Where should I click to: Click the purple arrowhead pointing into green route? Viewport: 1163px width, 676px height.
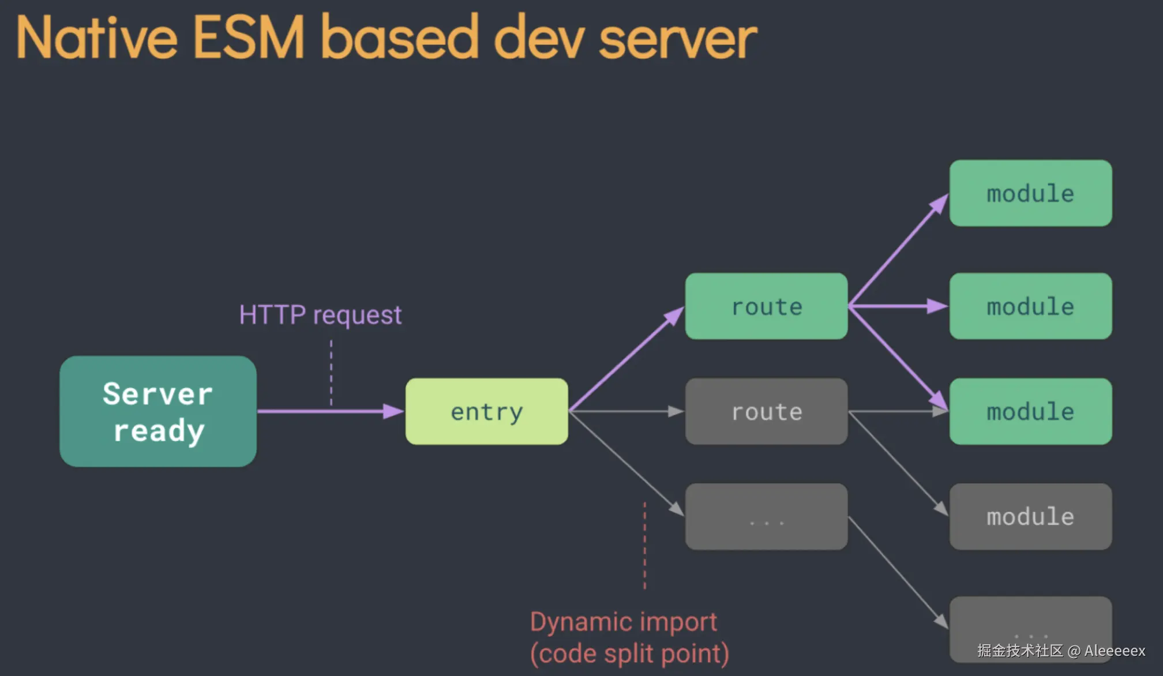click(674, 316)
